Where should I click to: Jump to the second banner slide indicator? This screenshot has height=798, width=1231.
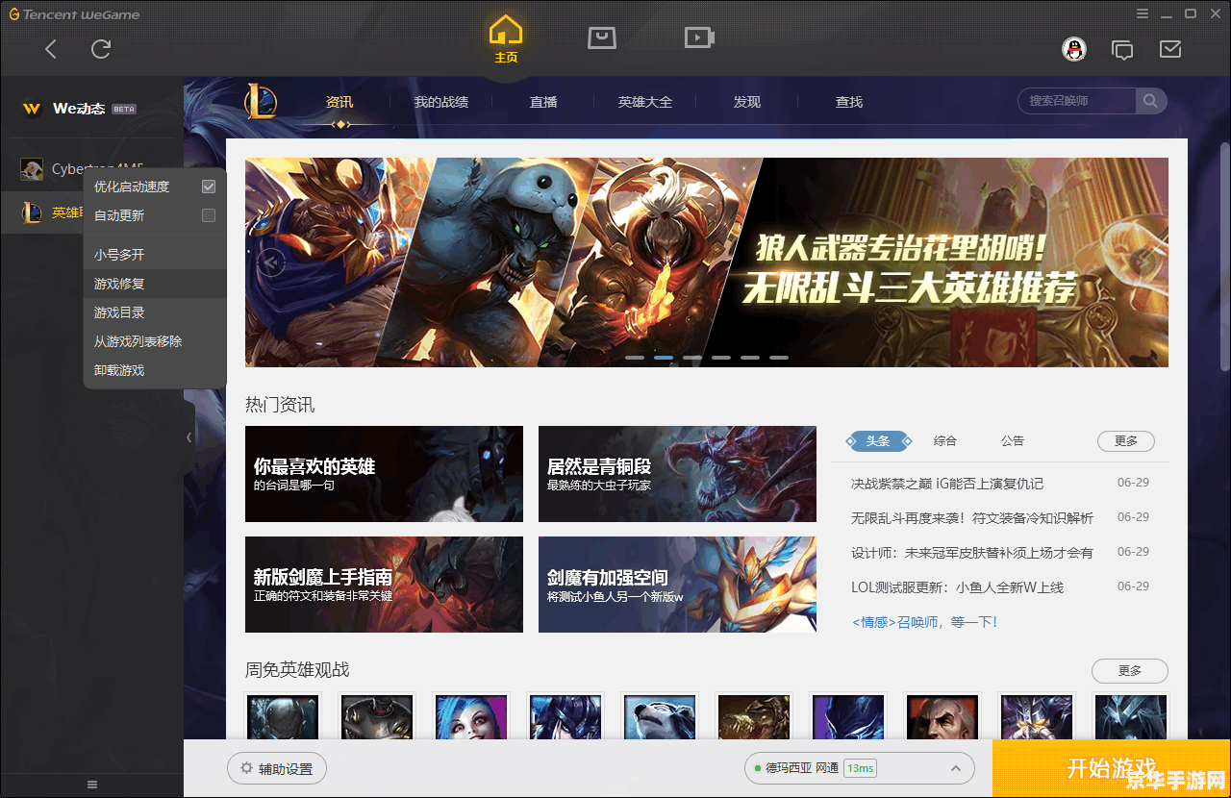pyautogui.click(x=664, y=358)
